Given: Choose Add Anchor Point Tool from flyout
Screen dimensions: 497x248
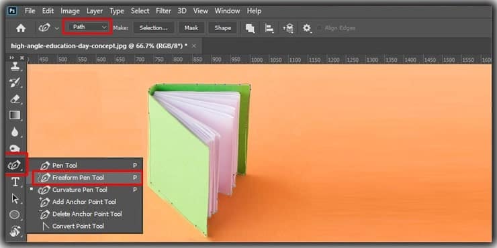Looking at the screenshot, I should coord(85,202).
